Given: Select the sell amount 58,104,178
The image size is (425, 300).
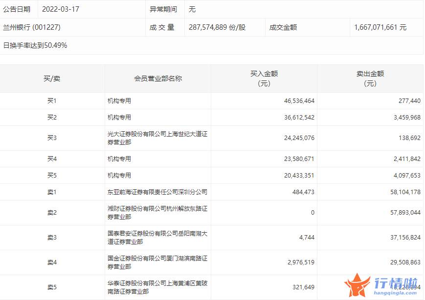Looking at the screenshot, I should tap(405, 192).
